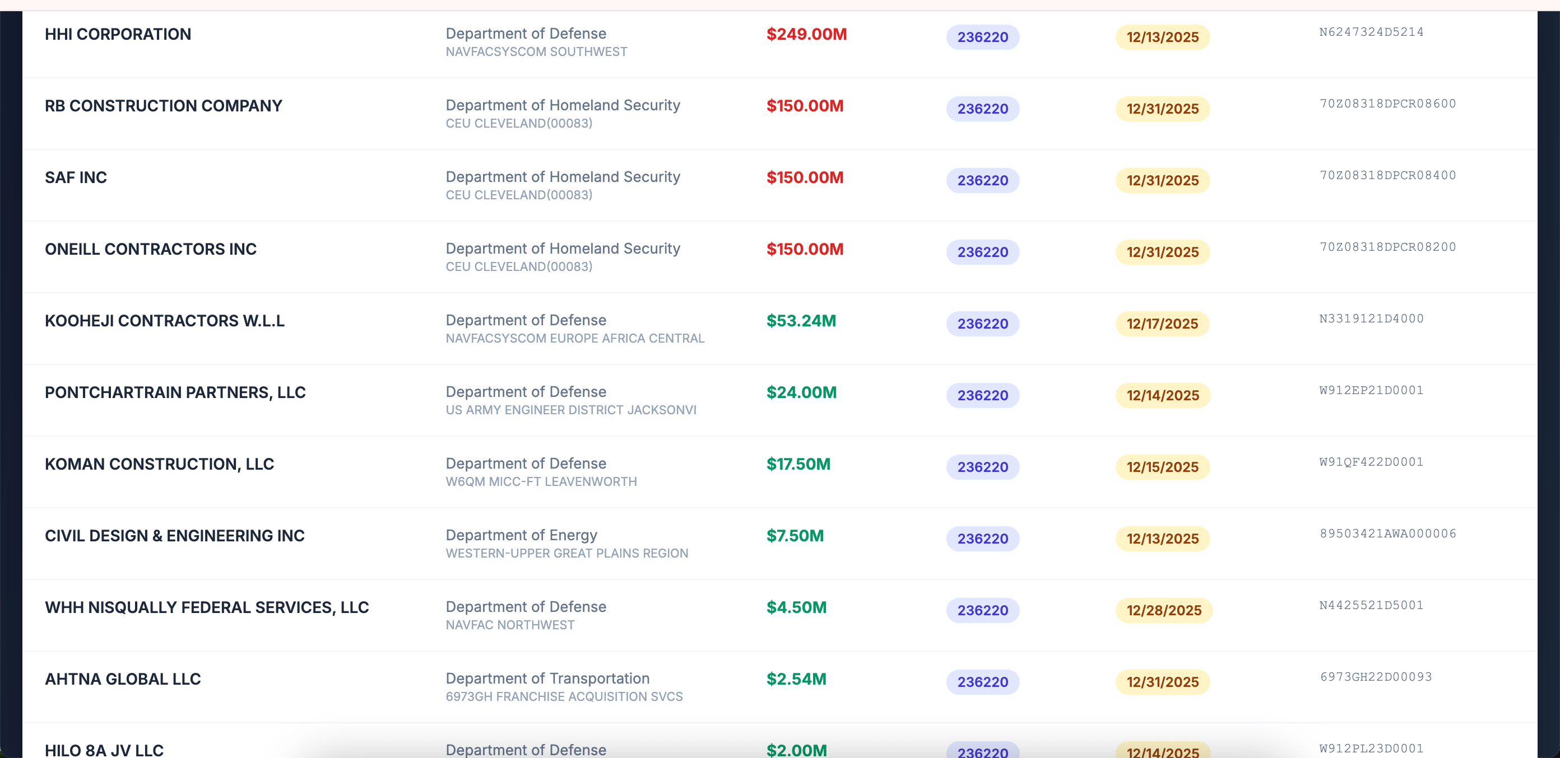Open RB CONSTRUCTION COMPANY row
1560x758 pixels.
(x=163, y=106)
